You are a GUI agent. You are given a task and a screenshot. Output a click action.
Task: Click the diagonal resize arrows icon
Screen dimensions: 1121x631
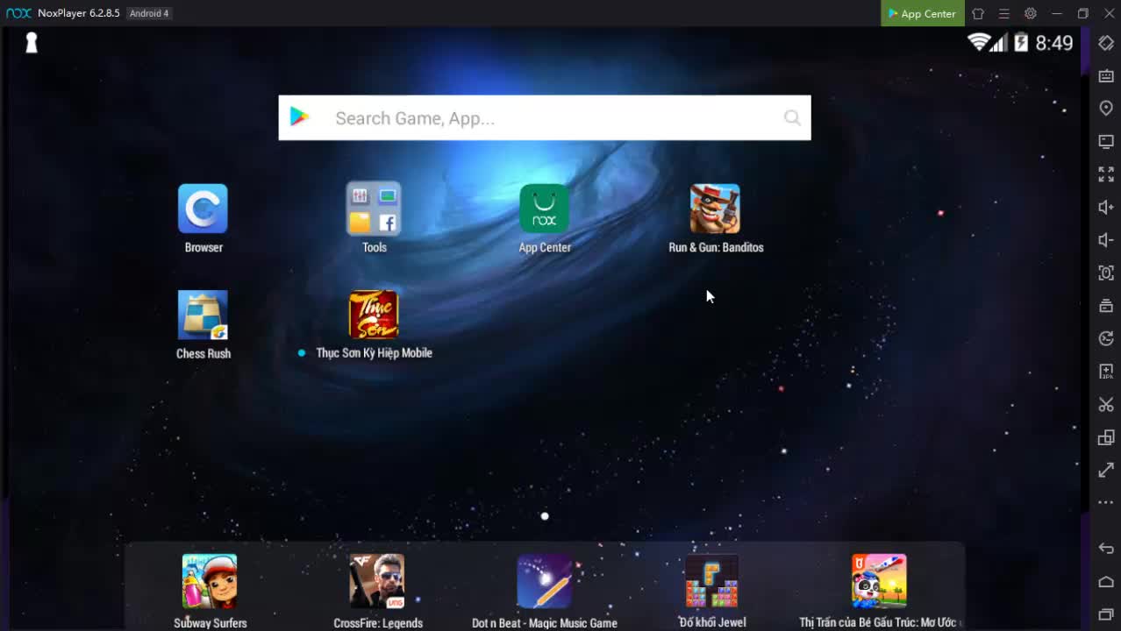(1106, 471)
